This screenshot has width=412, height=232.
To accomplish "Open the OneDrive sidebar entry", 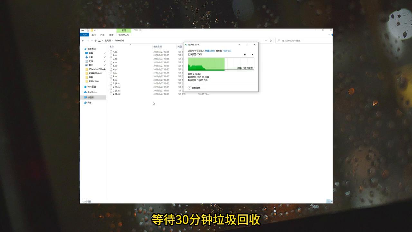I will pyautogui.click(x=92, y=92).
